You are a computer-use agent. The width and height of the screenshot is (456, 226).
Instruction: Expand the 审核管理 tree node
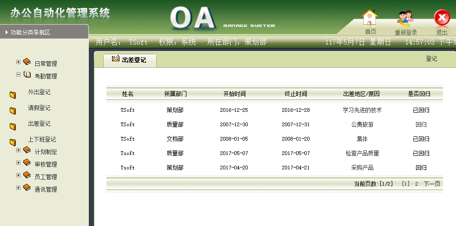[x=18, y=163]
